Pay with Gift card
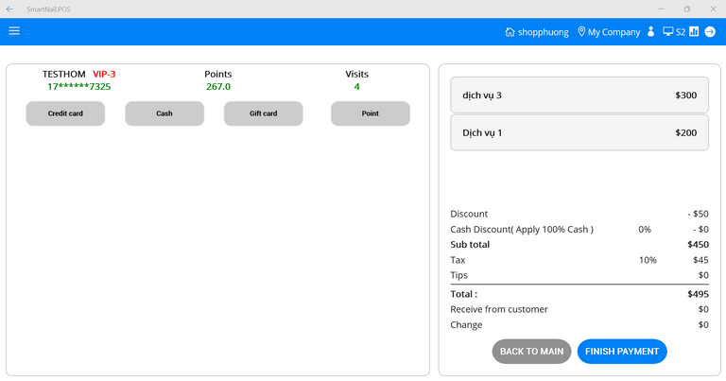 click(x=263, y=113)
